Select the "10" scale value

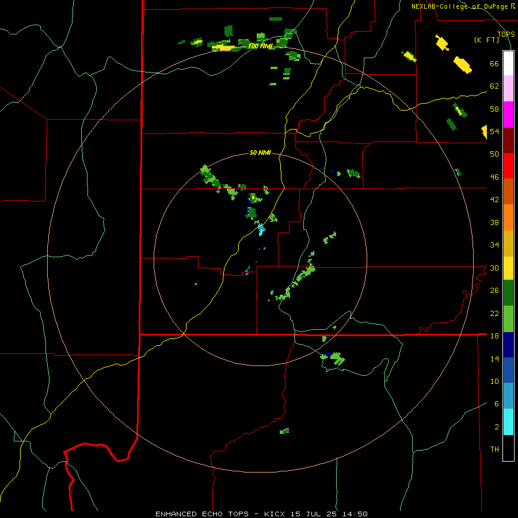tap(494, 382)
